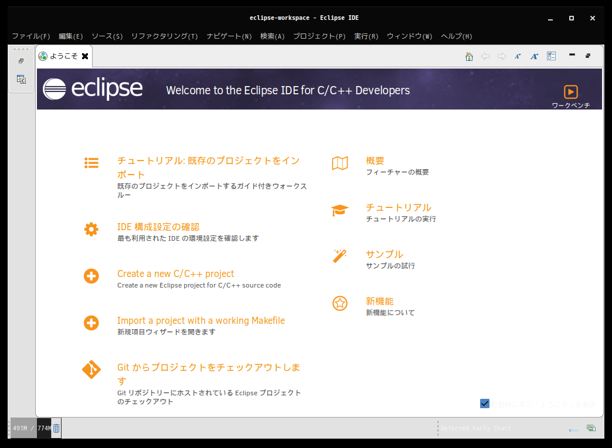The height and width of the screenshot is (448, 612).
Task: Click the magic wand サンプル icon
Action: point(339,256)
